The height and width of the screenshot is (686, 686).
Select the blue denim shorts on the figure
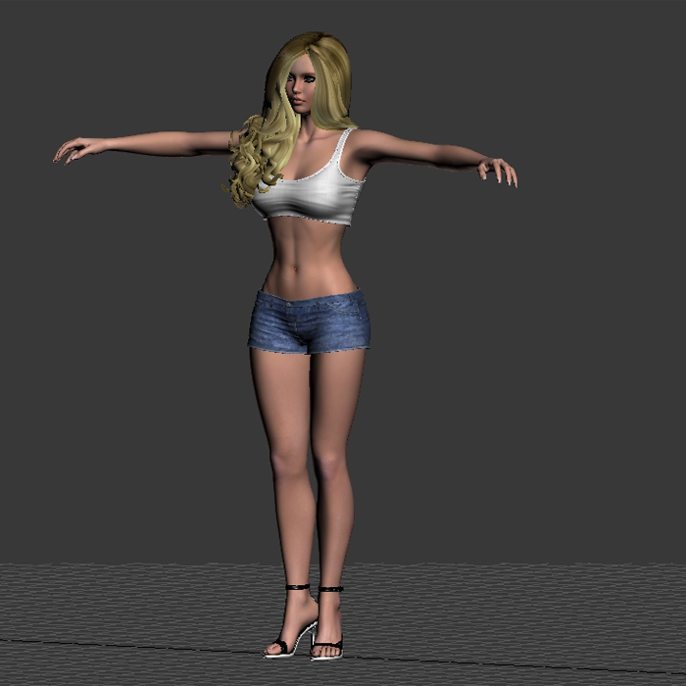point(310,321)
